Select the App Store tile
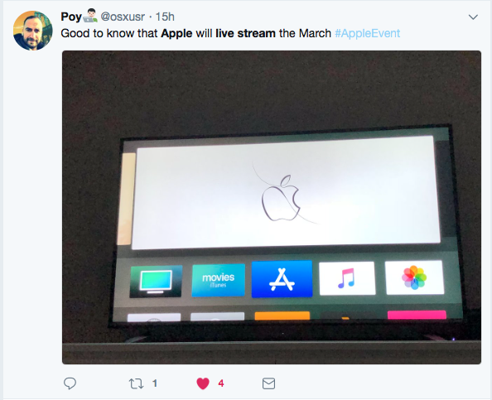Screen dimensions: 492x400 click(282, 279)
